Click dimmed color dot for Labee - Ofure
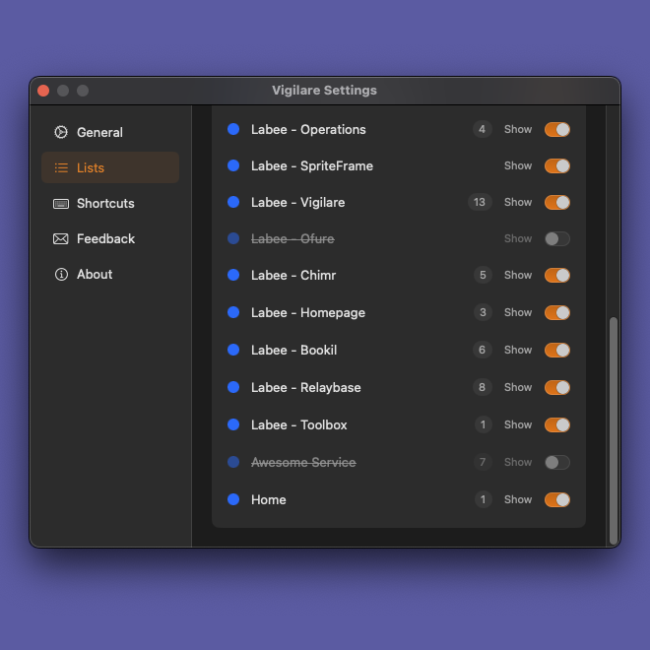 click(x=233, y=238)
